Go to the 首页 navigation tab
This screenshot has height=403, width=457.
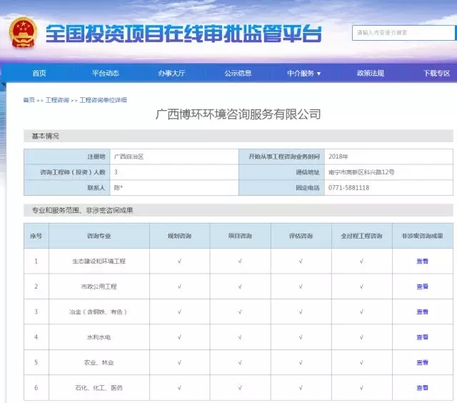[x=39, y=74]
